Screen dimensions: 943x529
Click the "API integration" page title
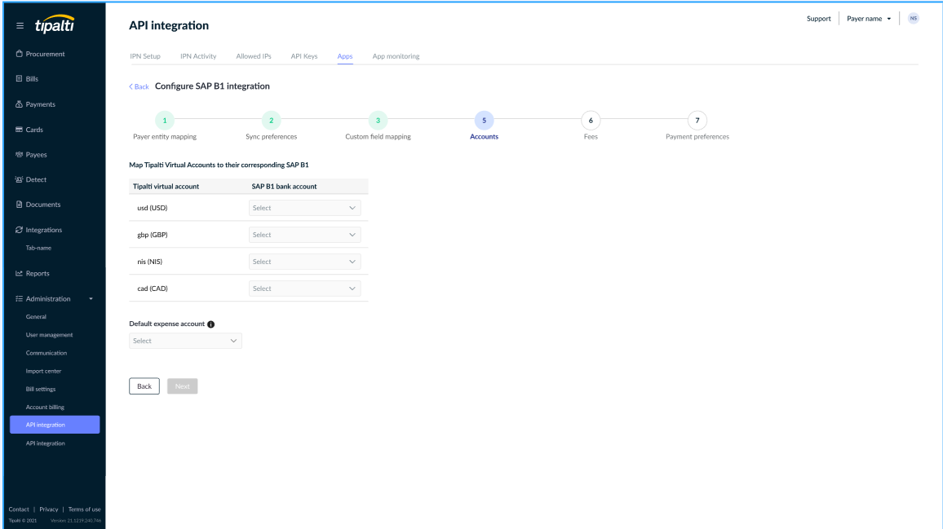[169, 25]
